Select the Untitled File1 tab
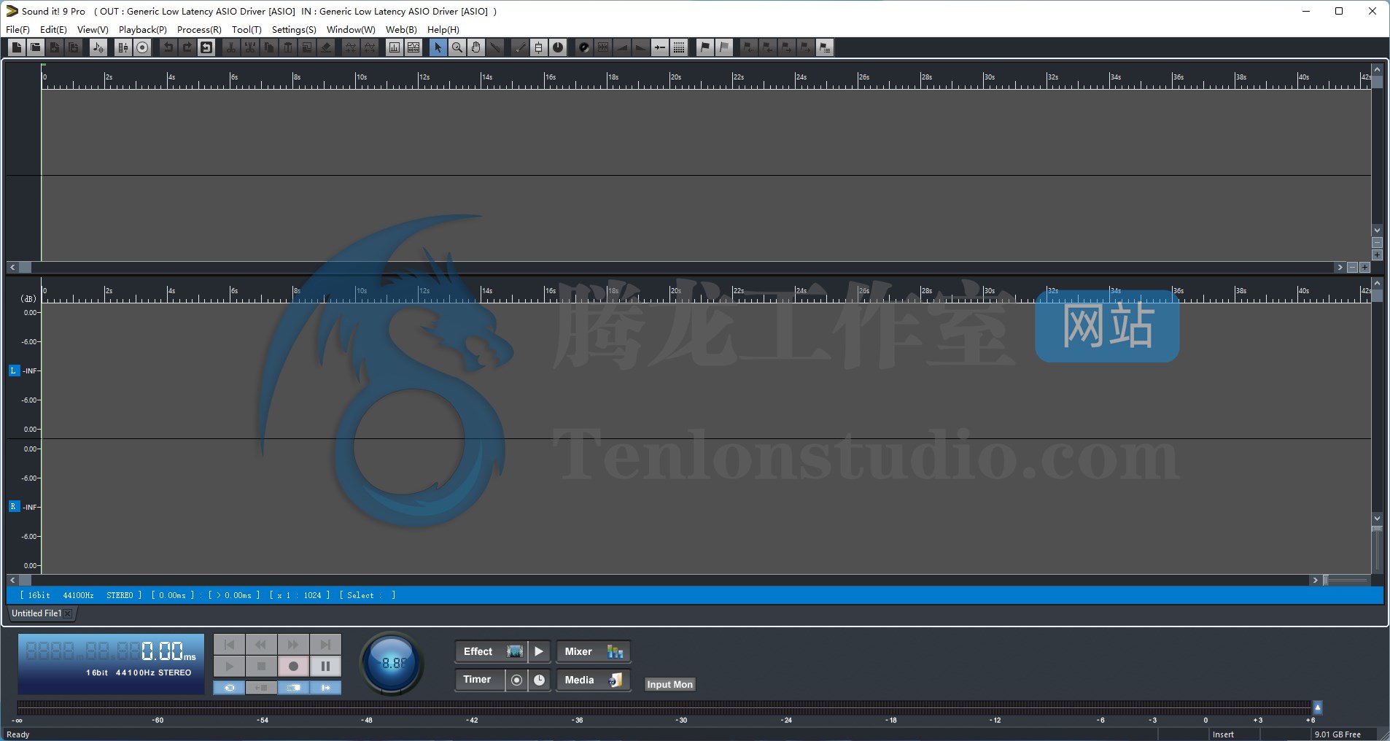Image resolution: width=1390 pixels, height=741 pixels. click(x=36, y=613)
